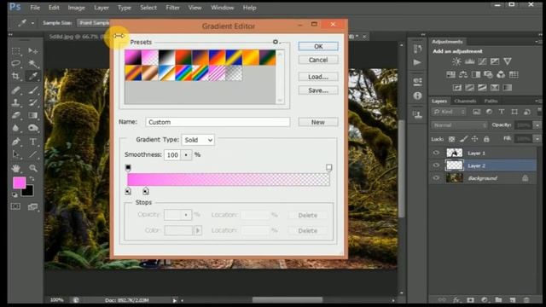Select the Healing Brush tool

[x=15, y=90]
